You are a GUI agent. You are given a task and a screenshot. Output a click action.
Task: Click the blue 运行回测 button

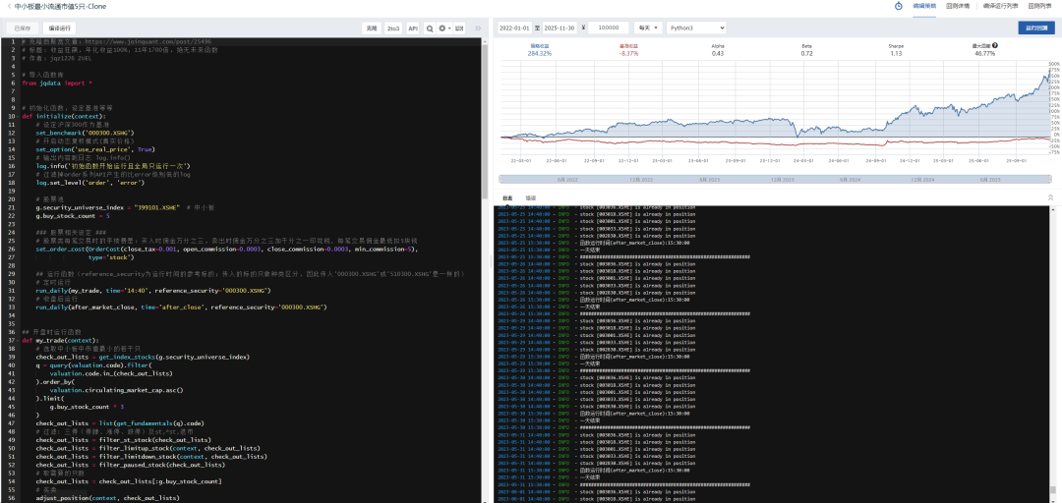(1035, 28)
